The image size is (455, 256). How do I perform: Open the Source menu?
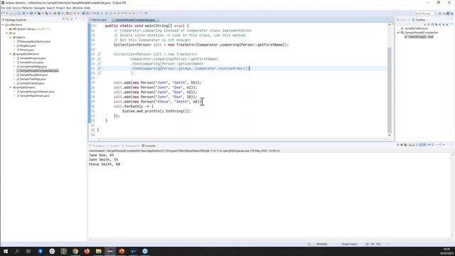16,8
